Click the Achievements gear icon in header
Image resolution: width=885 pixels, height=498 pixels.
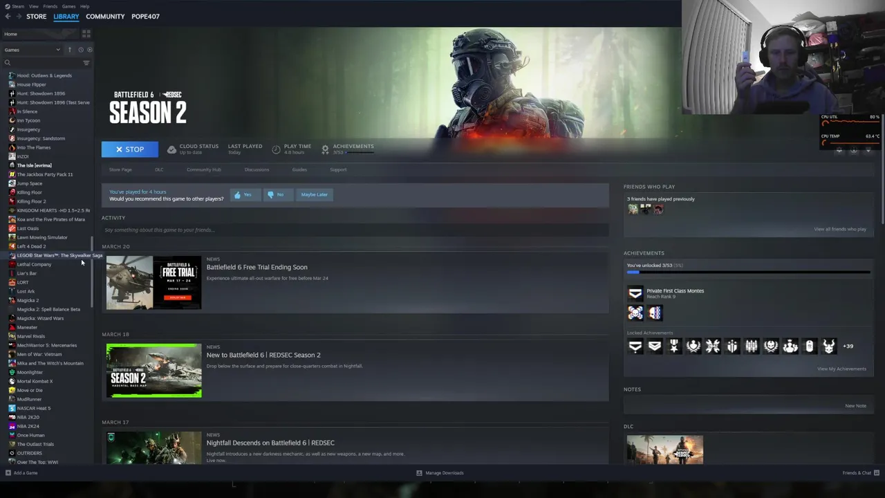[x=325, y=149]
